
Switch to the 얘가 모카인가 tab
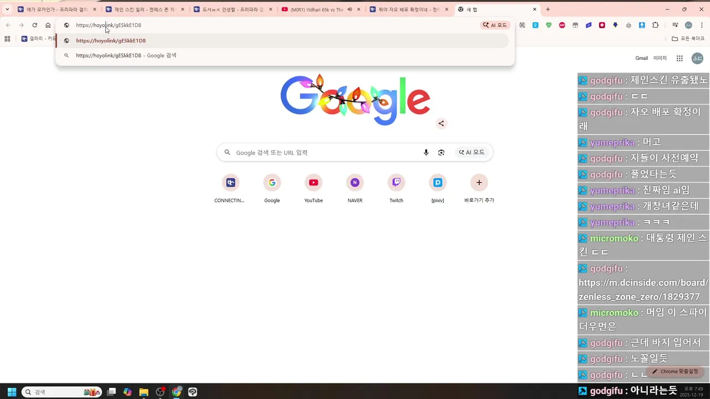tap(57, 9)
